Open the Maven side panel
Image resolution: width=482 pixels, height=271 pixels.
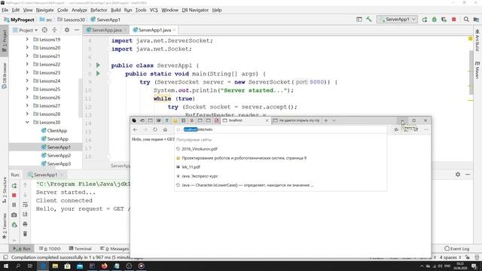(477, 70)
